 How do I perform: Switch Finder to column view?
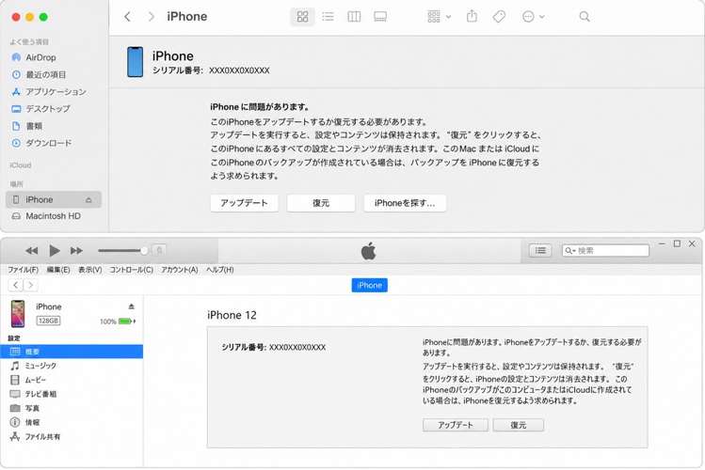tap(354, 17)
